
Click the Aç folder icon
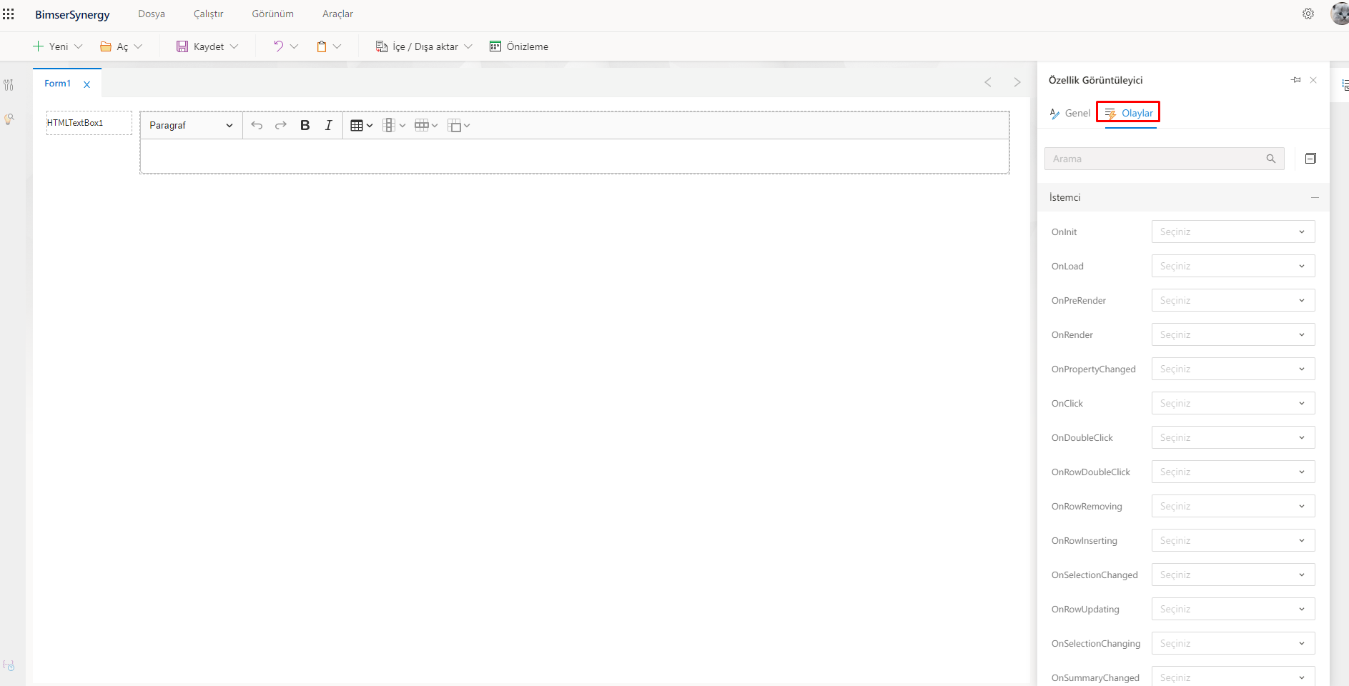coord(106,46)
